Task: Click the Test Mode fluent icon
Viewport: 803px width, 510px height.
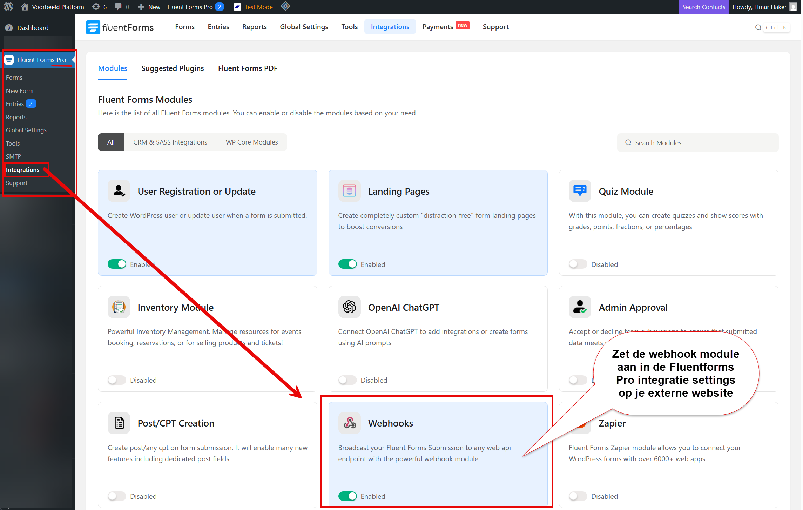Action: (x=237, y=7)
